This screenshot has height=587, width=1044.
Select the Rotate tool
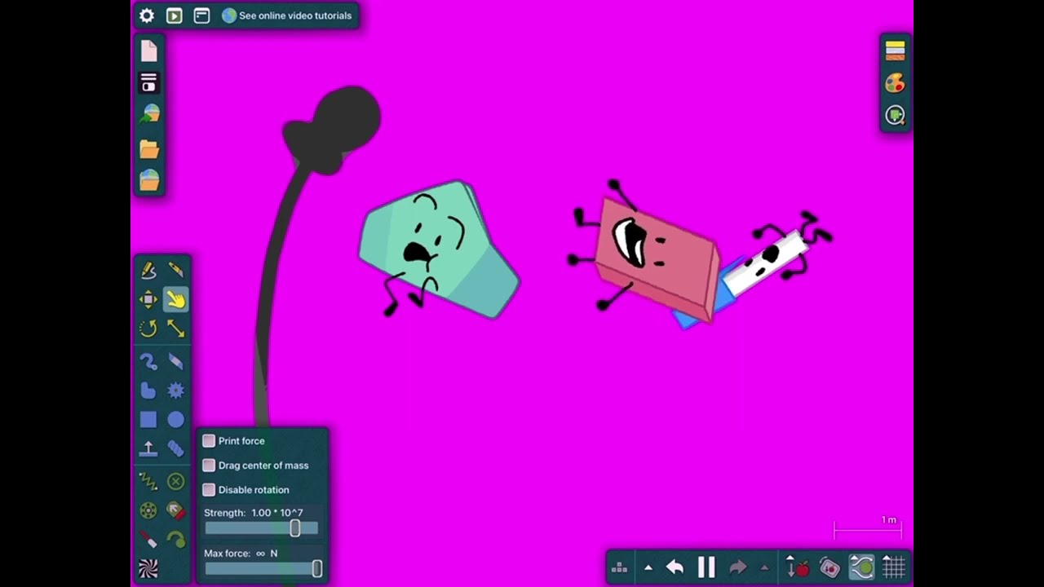(x=148, y=329)
